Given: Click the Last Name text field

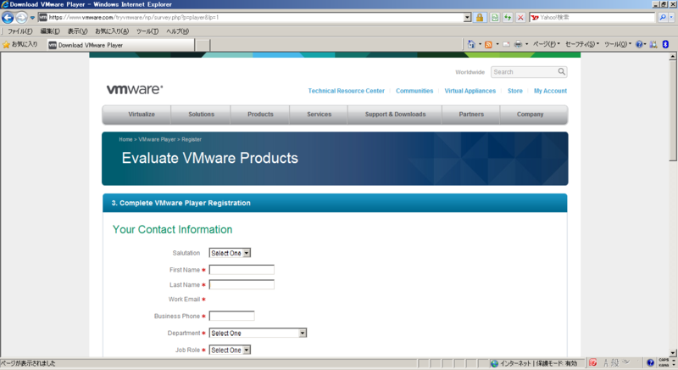Looking at the screenshot, I should (x=242, y=285).
